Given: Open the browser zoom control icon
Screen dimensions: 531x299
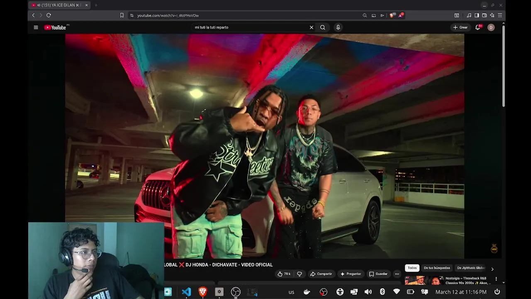Looking at the screenshot, I should click(x=365, y=15).
